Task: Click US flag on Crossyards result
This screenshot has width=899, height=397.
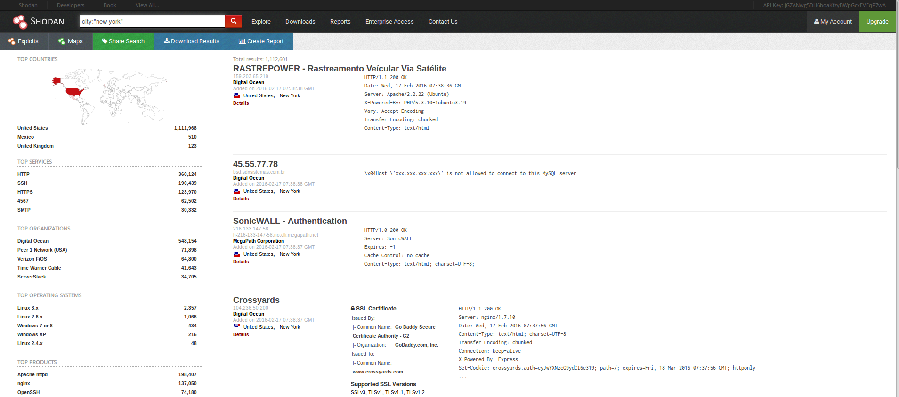Action: [237, 327]
